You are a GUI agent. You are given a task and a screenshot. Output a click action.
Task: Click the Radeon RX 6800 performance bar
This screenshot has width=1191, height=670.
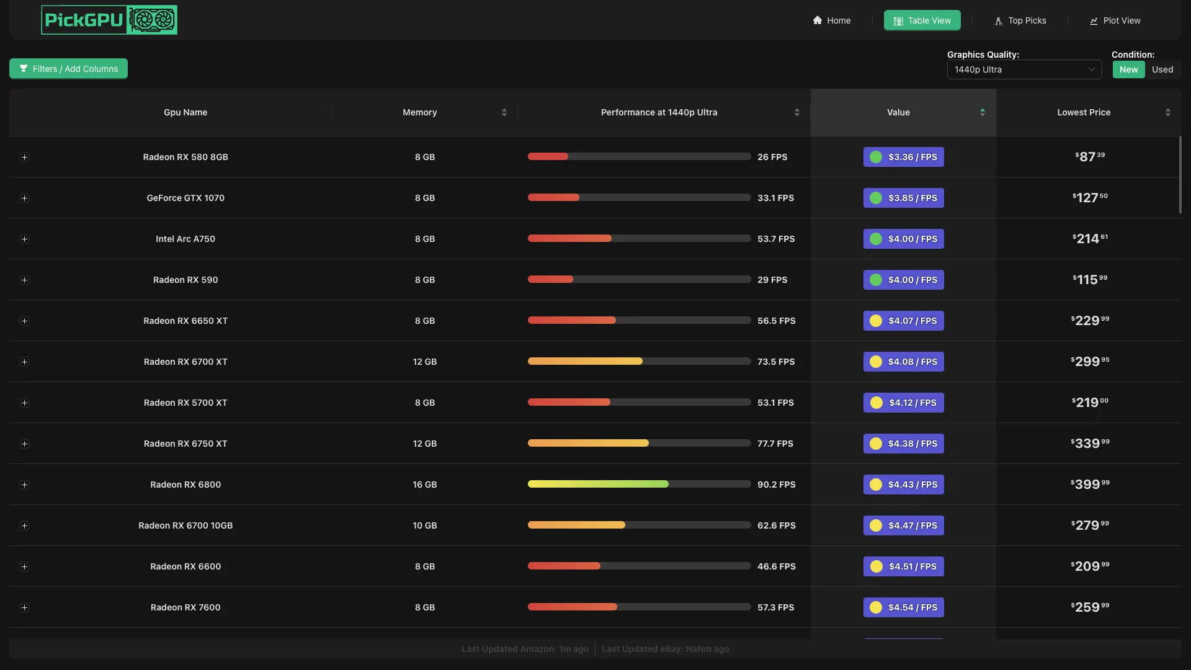(639, 484)
